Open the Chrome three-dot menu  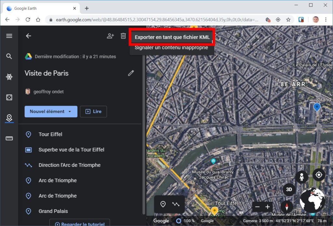(x=326, y=20)
